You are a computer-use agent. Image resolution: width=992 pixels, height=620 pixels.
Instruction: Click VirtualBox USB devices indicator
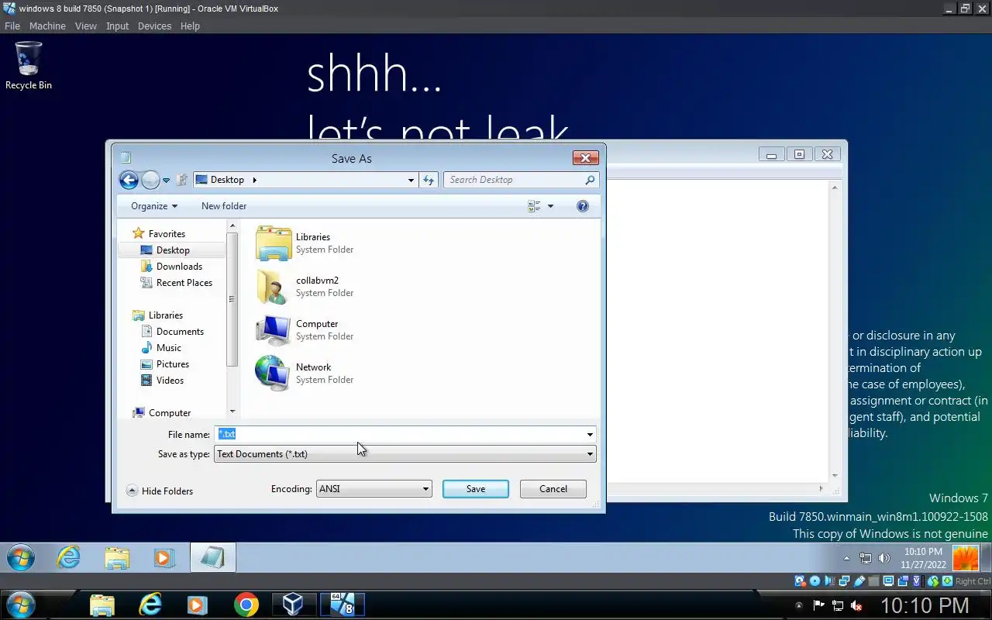pos(859,581)
